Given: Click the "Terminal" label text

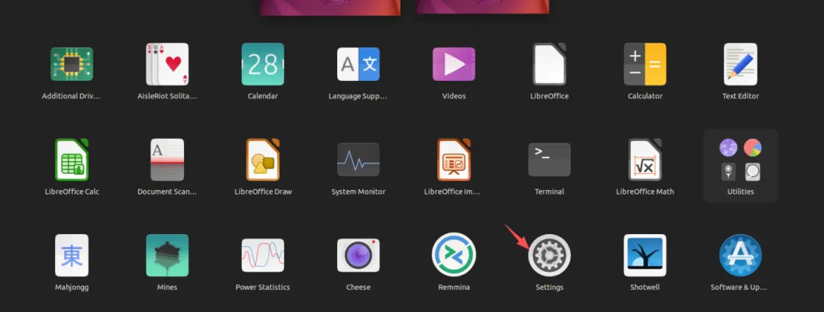Looking at the screenshot, I should [x=549, y=191].
